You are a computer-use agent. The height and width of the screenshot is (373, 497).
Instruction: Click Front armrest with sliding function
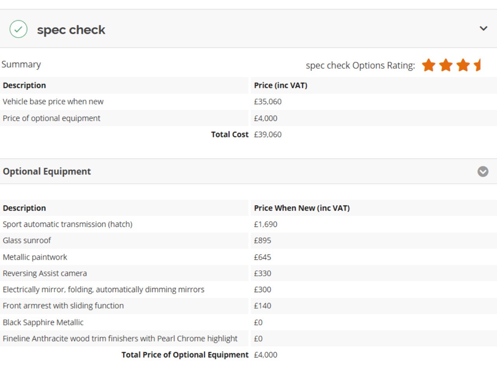point(63,306)
